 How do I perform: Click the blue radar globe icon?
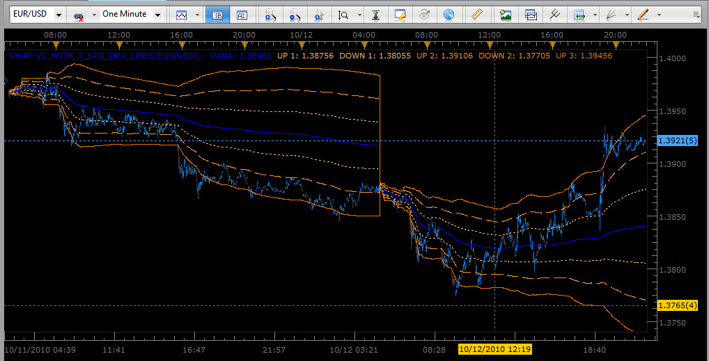(448, 15)
